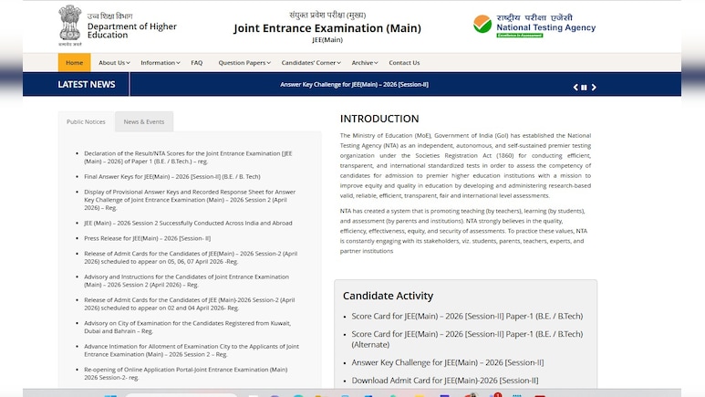The image size is (705, 397).
Task: Expand the Archive menu
Action: 364,63
